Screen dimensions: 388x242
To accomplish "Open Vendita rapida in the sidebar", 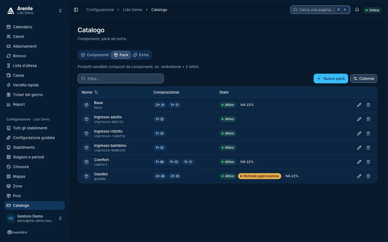I will [x=34, y=85].
